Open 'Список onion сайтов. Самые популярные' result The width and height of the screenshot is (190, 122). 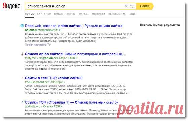click(x=75, y=54)
